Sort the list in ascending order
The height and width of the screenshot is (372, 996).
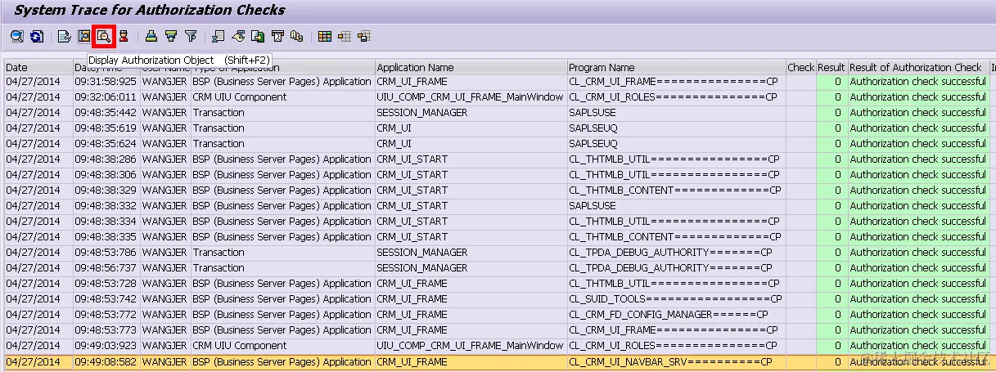pos(151,36)
